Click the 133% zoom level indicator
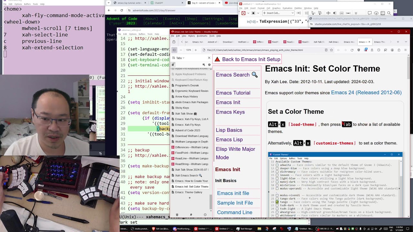413x232 pixels. point(188,50)
